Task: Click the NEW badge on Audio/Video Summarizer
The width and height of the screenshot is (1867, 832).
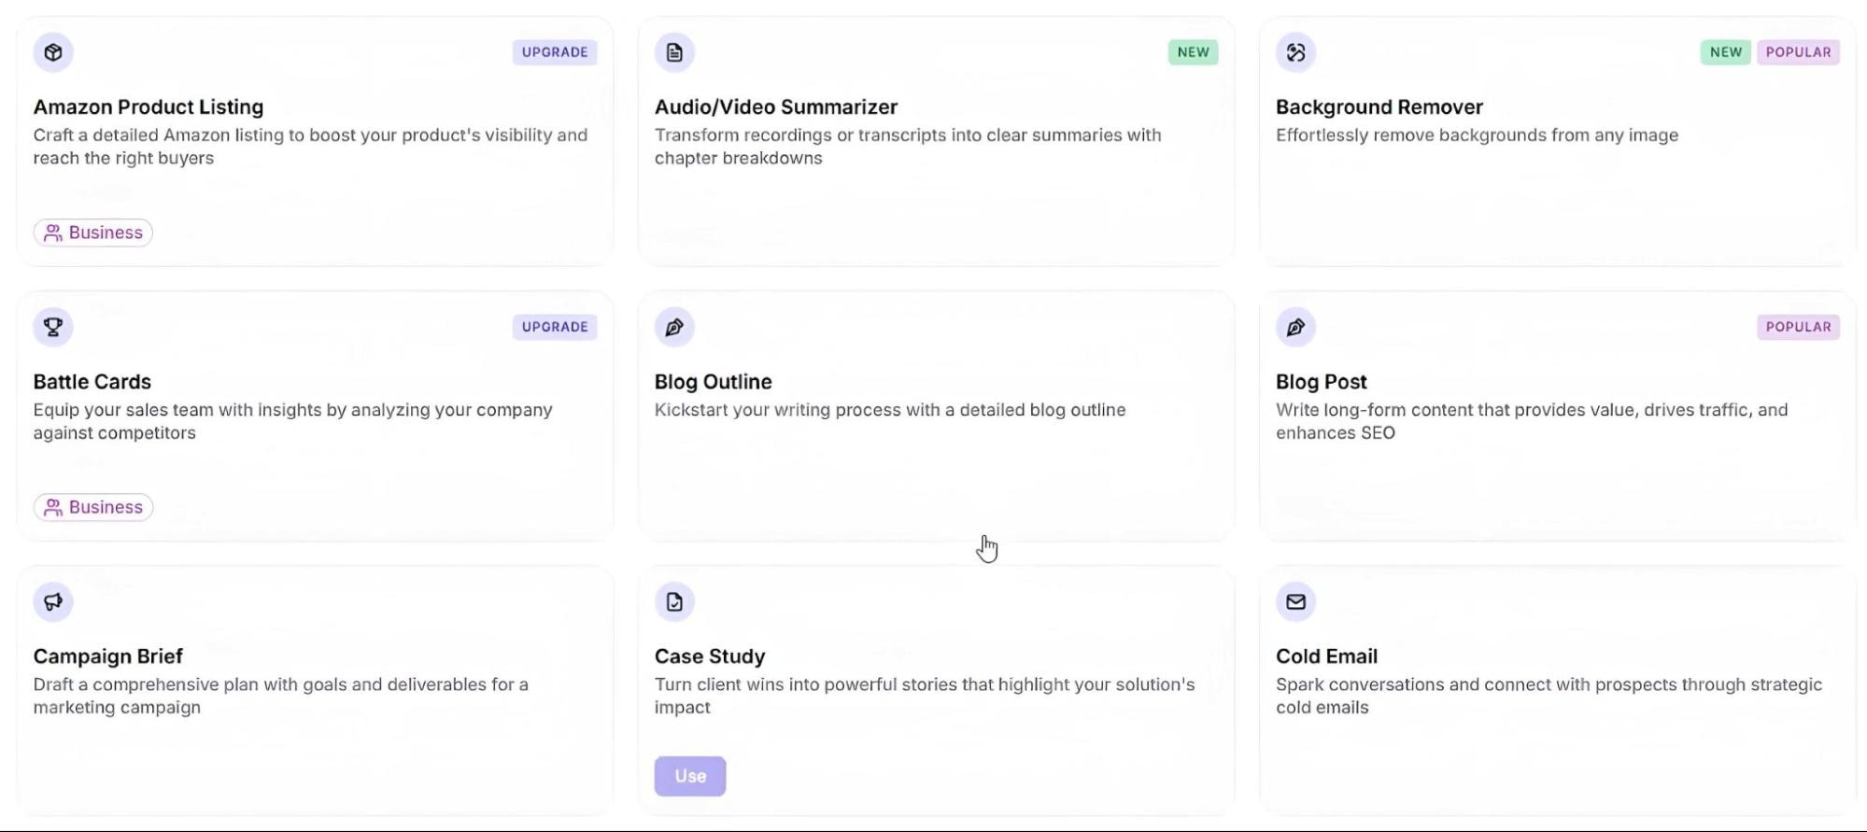Action: coord(1193,52)
